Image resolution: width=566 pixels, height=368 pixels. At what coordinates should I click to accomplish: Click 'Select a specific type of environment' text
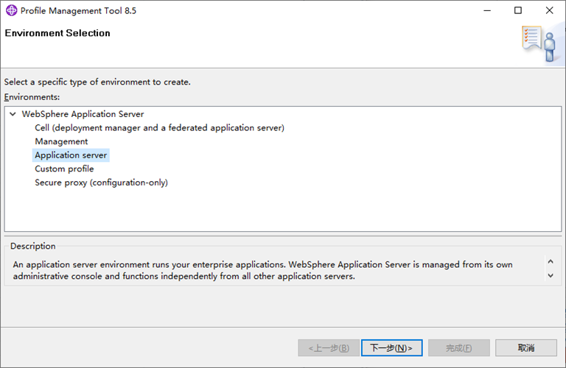97,82
